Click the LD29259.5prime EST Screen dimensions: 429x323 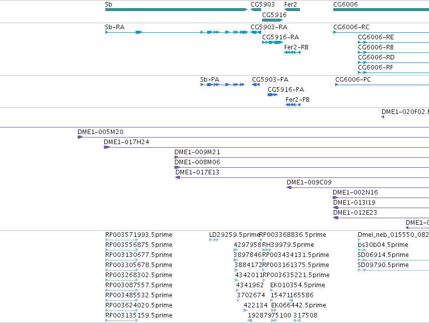pyautogui.click(x=214, y=240)
